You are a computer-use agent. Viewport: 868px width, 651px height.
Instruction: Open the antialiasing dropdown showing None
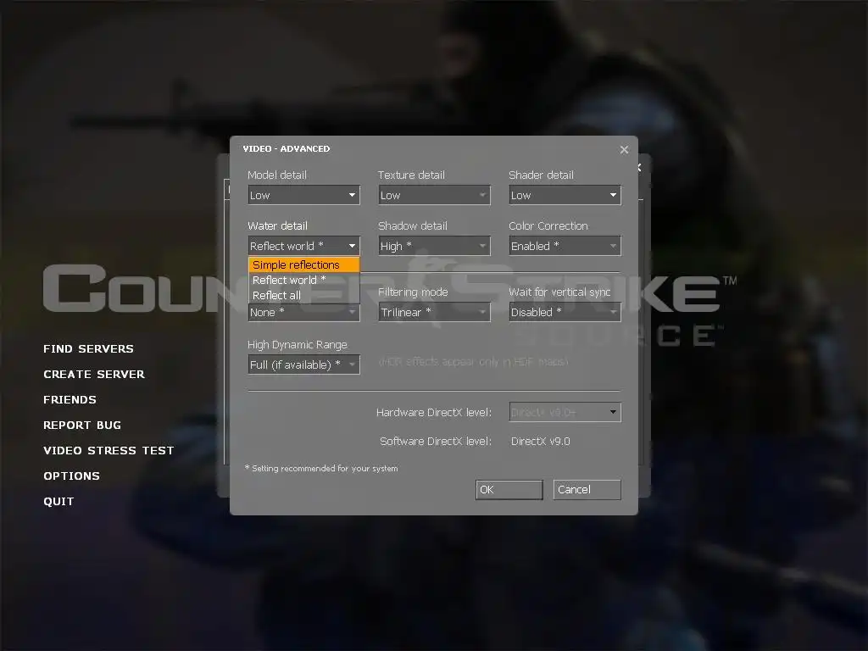(x=303, y=312)
